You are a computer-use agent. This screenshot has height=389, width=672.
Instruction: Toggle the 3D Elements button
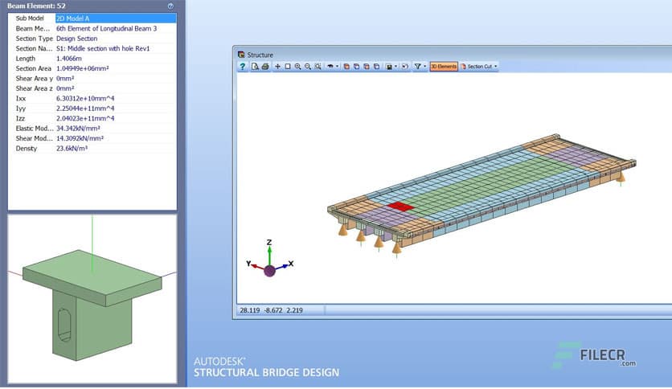click(x=444, y=67)
